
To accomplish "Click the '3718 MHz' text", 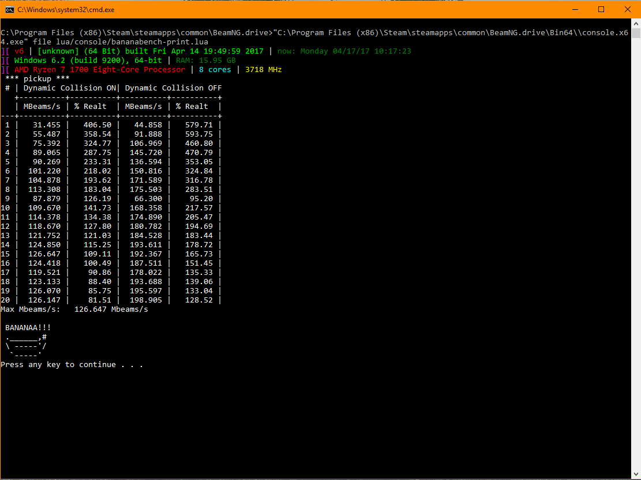I will [263, 69].
